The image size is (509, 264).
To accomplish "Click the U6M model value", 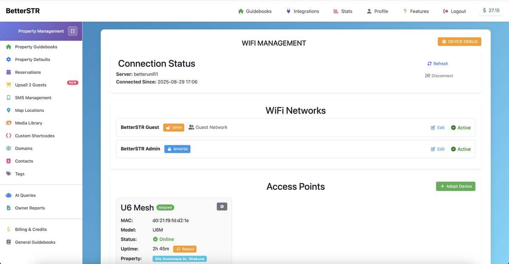I will tap(158, 230).
